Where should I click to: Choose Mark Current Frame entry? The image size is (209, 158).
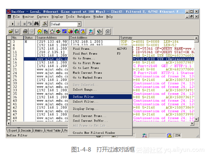tap(100, 73)
